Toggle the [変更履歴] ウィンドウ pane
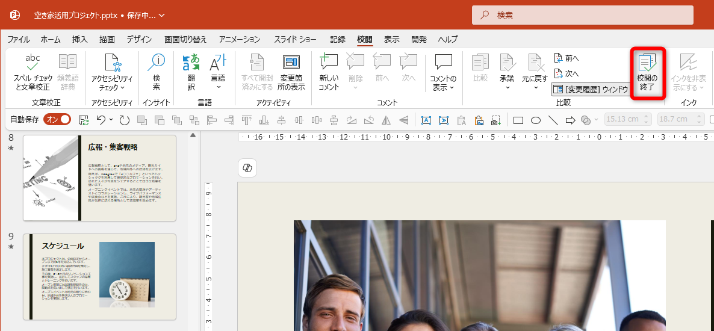The height and width of the screenshot is (331, 714). pos(591,89)
